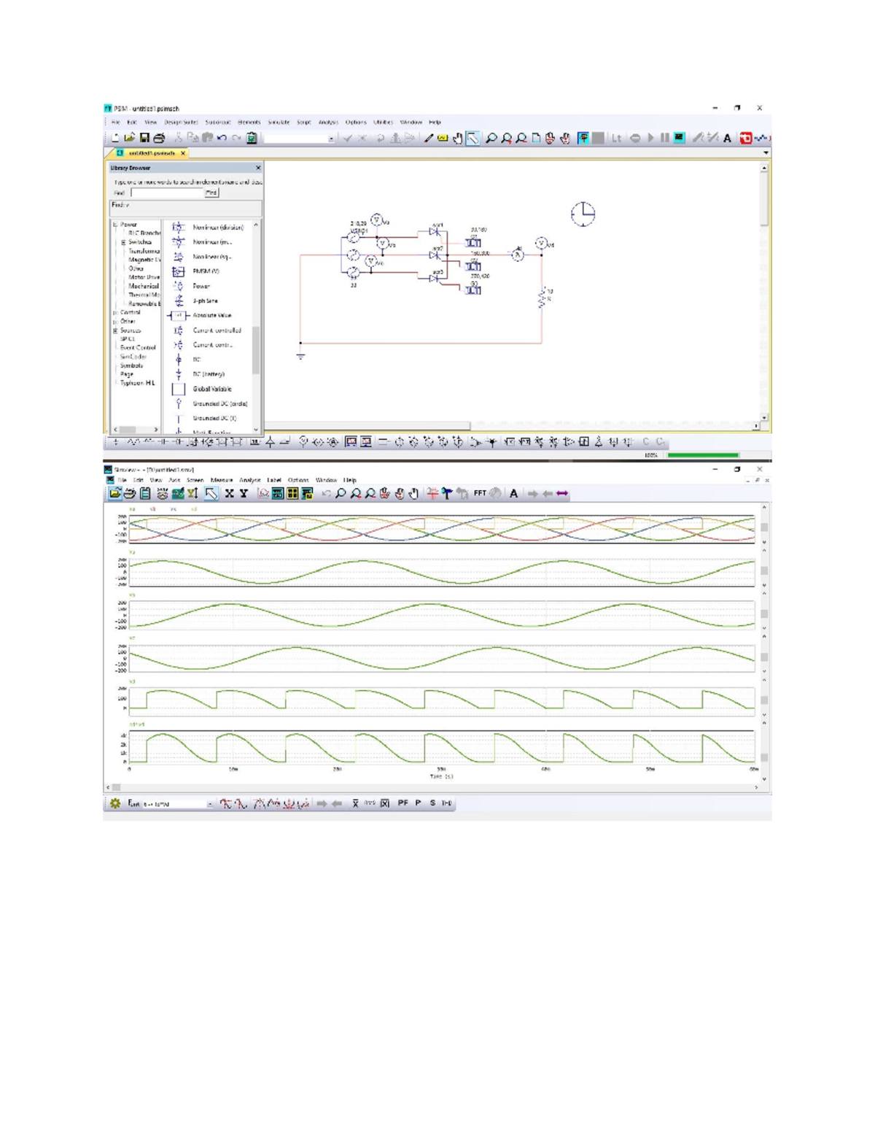Click the resistor load on schematic
This screenshot has height=1133, width=875.
(542, 298)
